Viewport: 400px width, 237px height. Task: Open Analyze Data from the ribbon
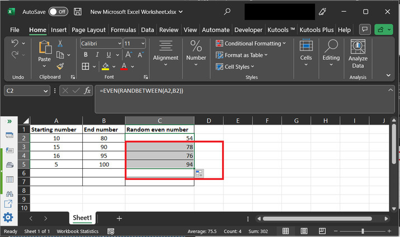(x=357, y=54)
